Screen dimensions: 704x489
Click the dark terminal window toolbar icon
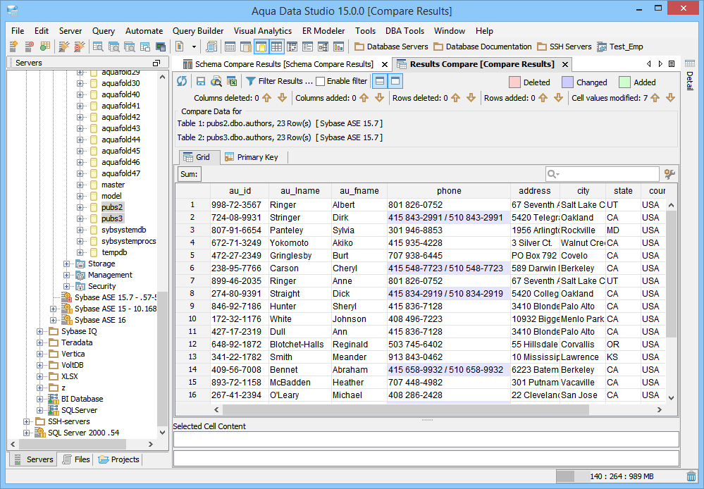(160, 47)
